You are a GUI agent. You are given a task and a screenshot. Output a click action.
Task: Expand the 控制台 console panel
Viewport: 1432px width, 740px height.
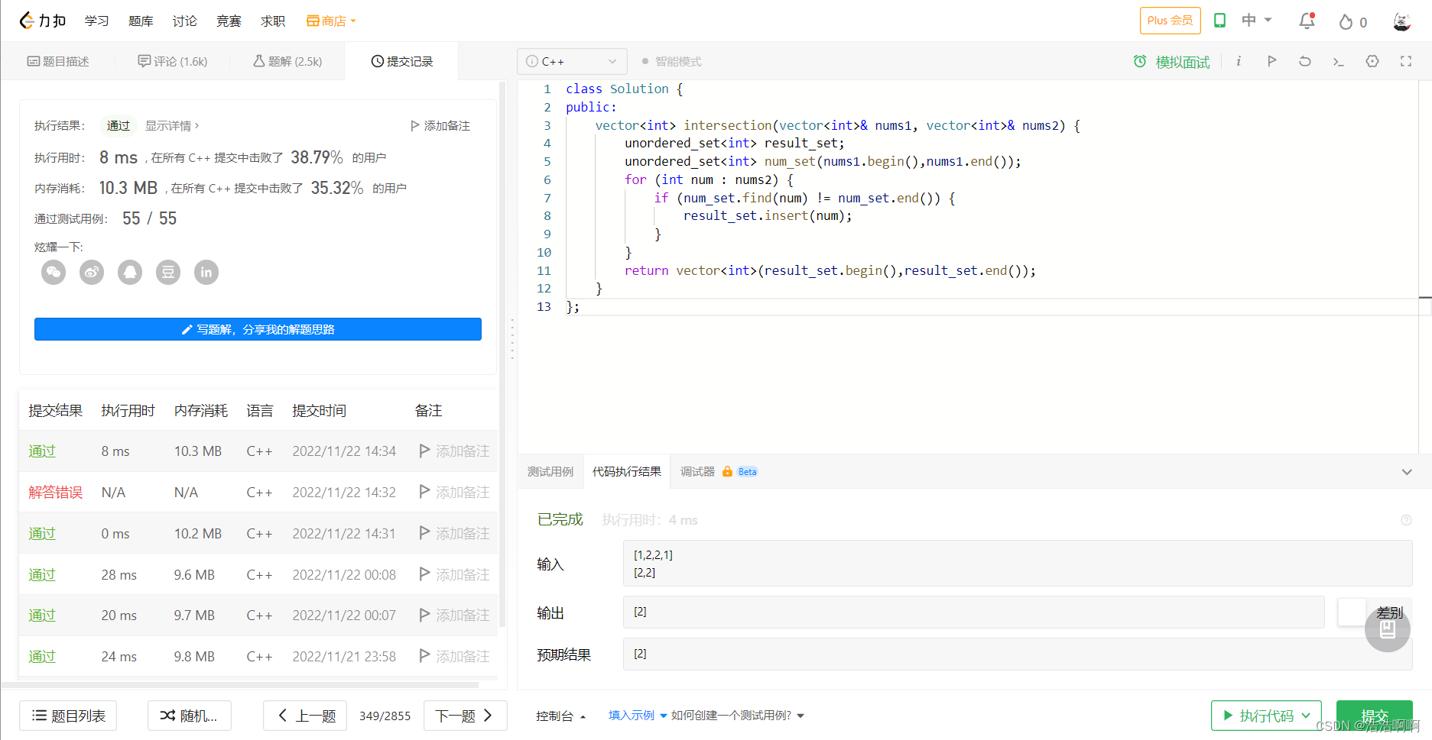pyautogui.click(x=560, y=716)
